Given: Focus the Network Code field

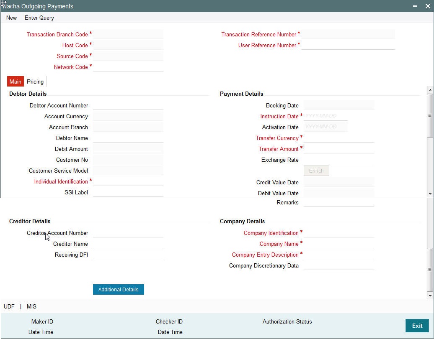Looking at the screenshot, I should (x=128, y=67).
